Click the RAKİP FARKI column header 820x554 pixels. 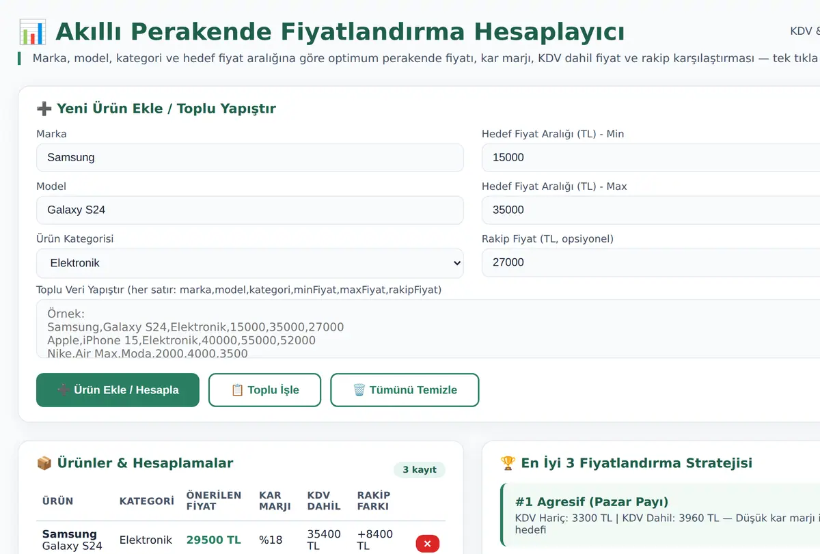[374, 501]
